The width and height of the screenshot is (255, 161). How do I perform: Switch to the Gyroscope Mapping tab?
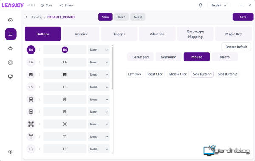pyautogui.click(x=195, y=34)
